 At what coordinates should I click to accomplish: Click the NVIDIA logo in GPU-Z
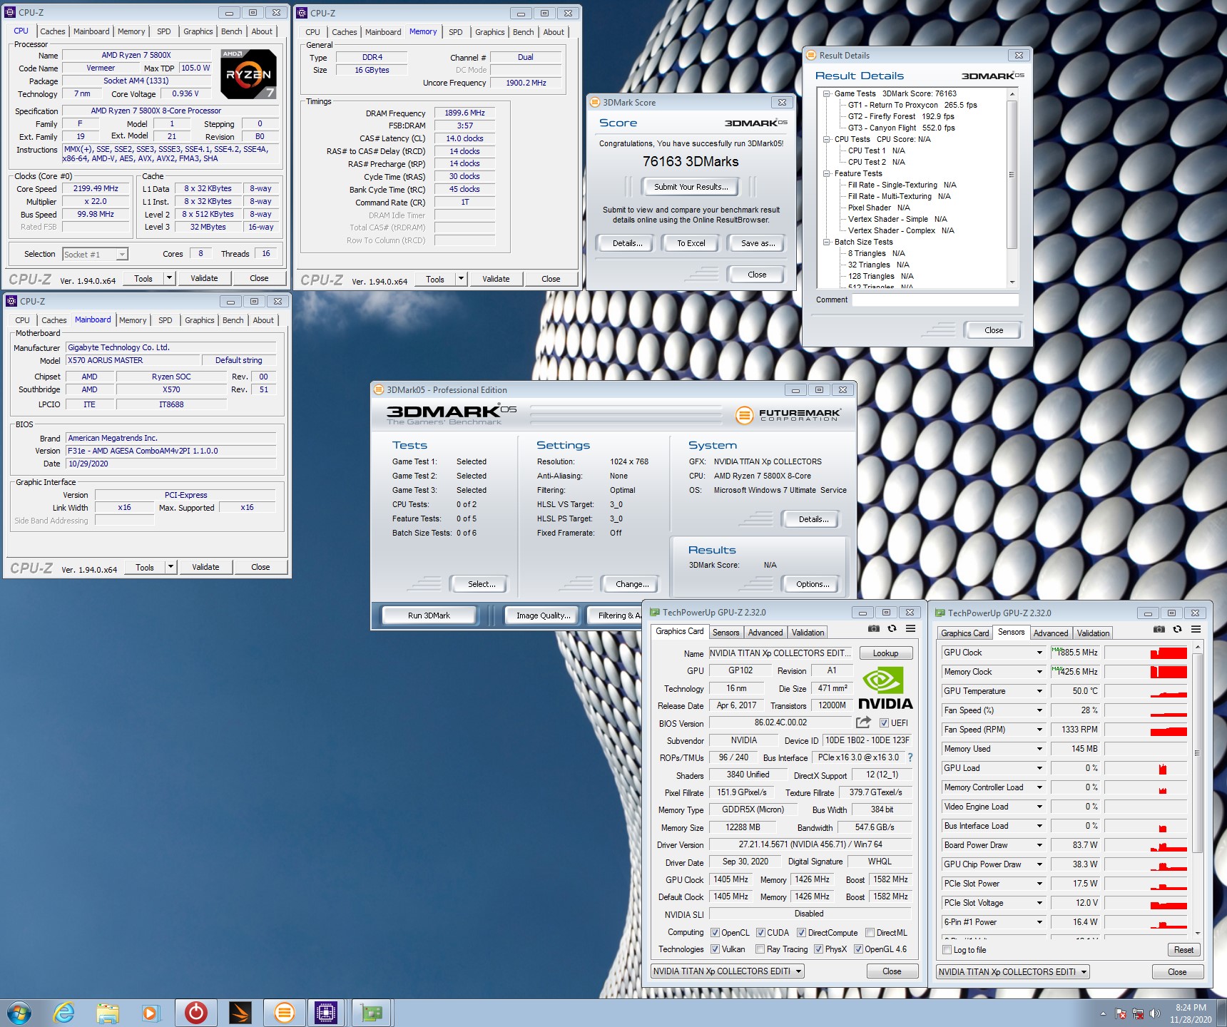885,688
